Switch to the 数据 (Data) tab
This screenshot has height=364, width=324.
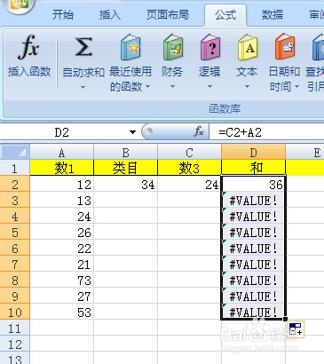[x=273, y=15]
